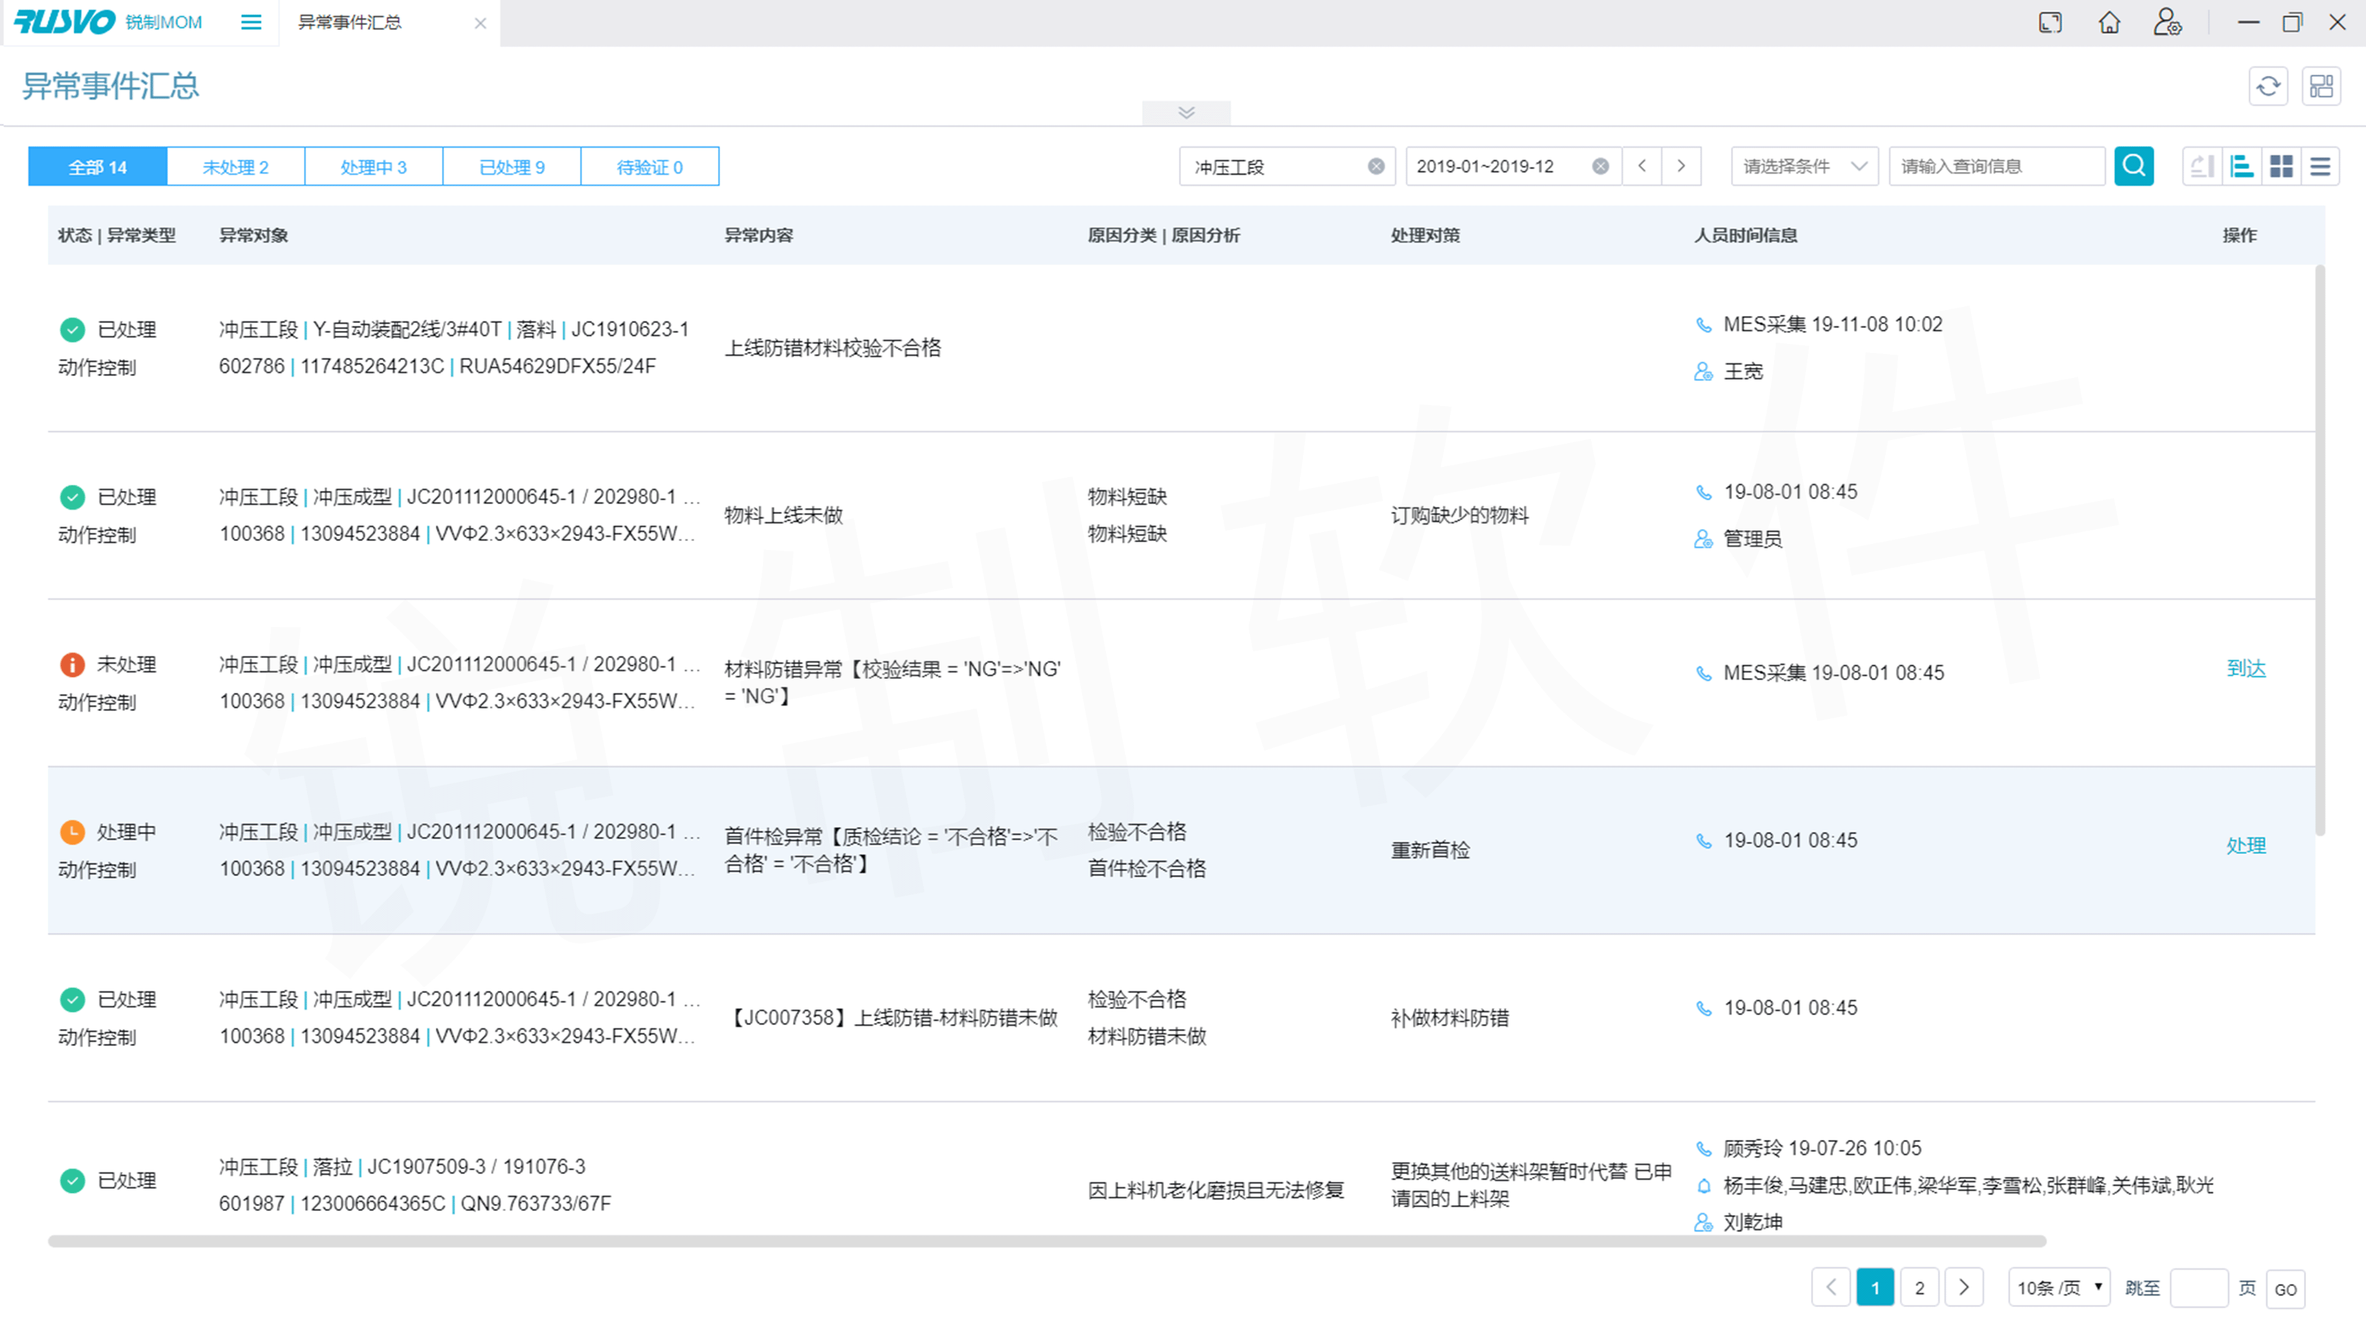2366x1325 pixels.
Task: Click the refresh icon at top right
Action: pos(2268,87)
